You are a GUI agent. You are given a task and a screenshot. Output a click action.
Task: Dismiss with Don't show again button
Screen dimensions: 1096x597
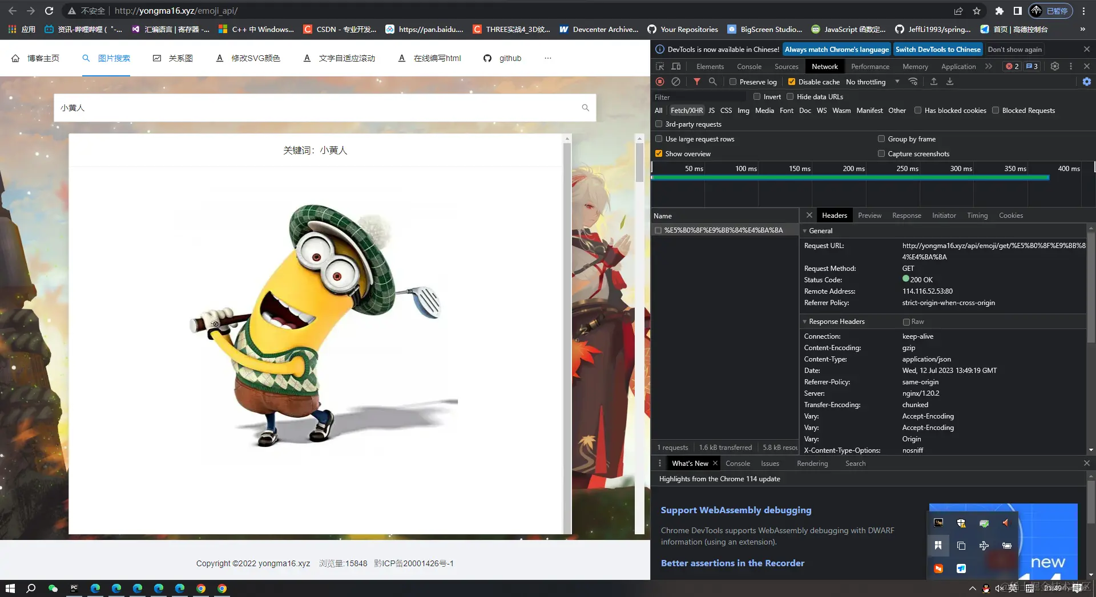pos(1015,50)
